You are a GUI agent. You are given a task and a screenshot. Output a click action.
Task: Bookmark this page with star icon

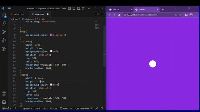(x=181, y=15)
